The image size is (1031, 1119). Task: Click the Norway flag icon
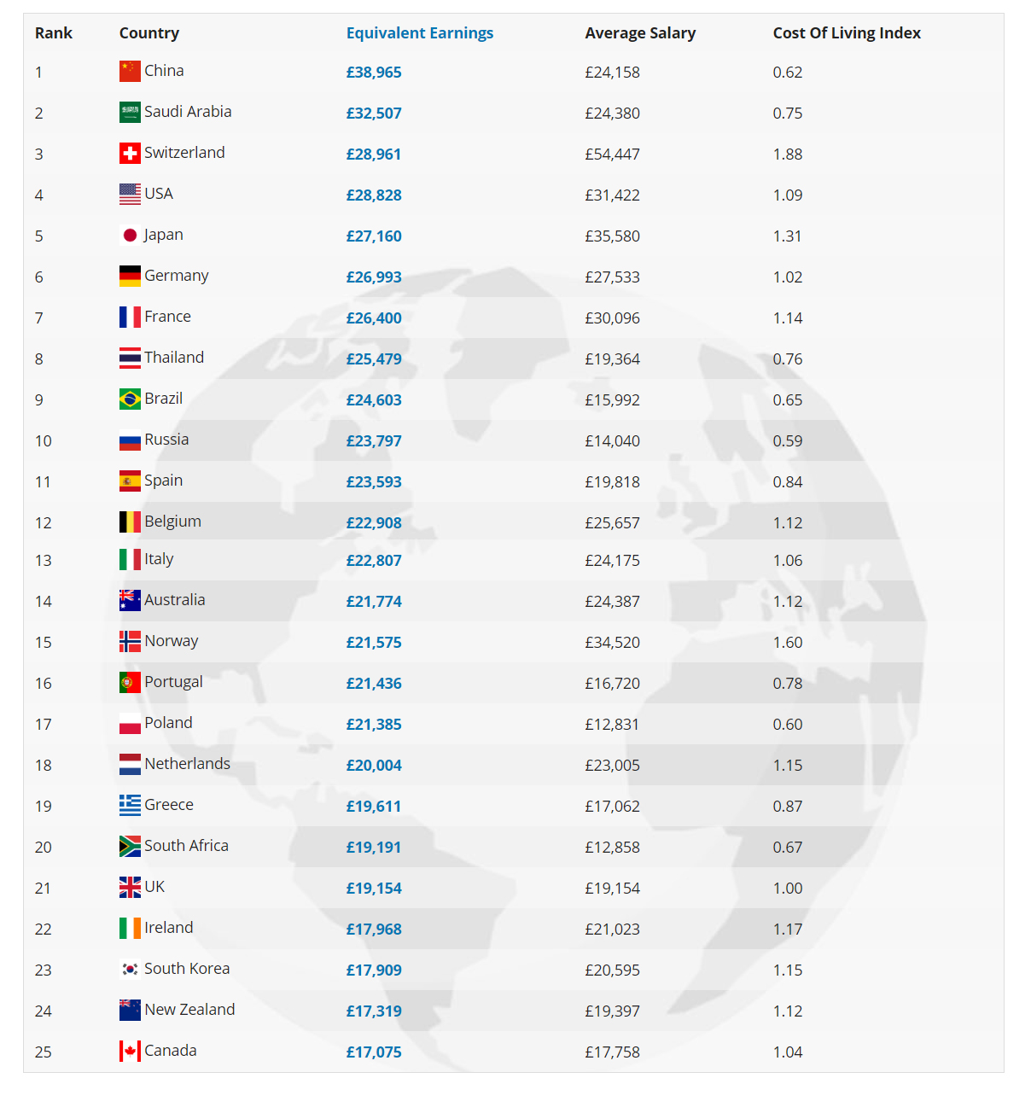pos(130,642)
